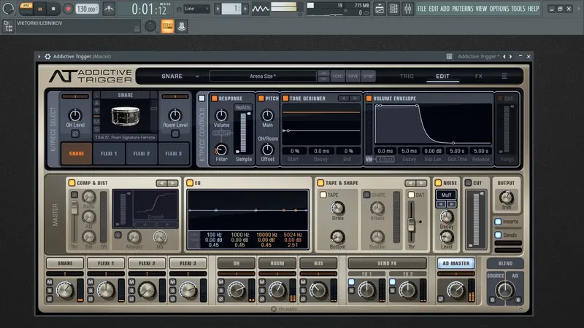Click the AD MASTER button
The width and height of the screenshot is (584, 328).
pos(456,263)
